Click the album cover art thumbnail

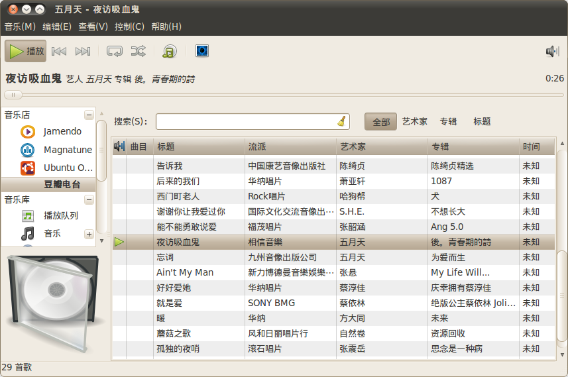pos(54,303)
